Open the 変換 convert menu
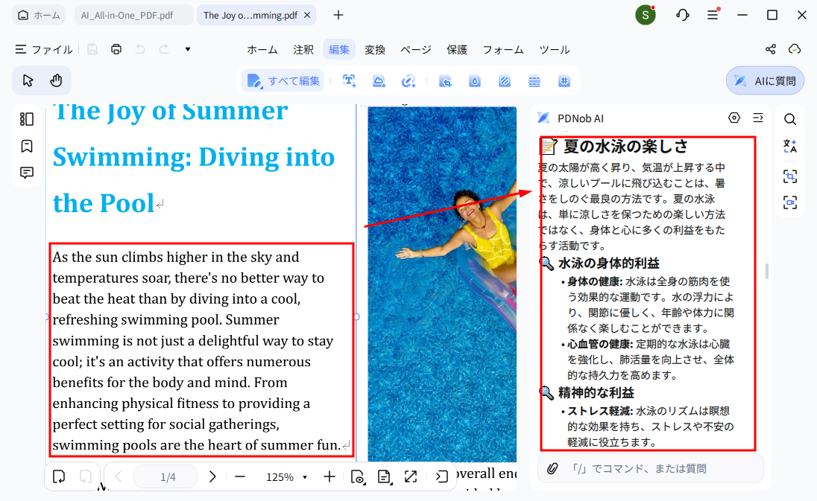 coord(375,50)
